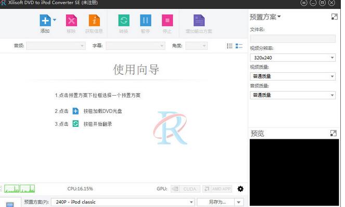Viewport: 345px width, 207px height.
Task: Open the 240P - iPod classic profile dropdown
Action: point(123,202)
